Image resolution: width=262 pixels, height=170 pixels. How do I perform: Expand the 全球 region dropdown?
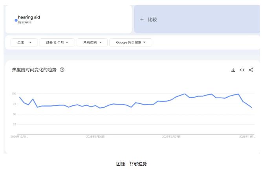24,42
